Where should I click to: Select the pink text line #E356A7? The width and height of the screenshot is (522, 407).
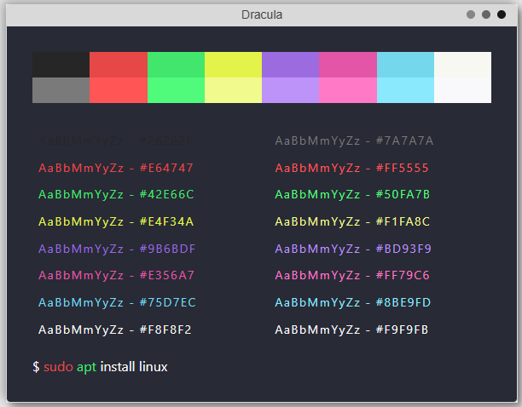pos(116,276)
